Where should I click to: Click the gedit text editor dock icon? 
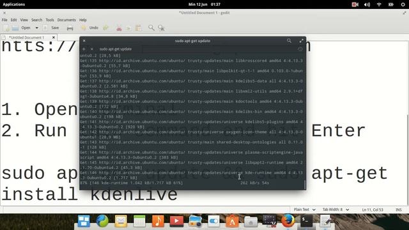[325, 221]
